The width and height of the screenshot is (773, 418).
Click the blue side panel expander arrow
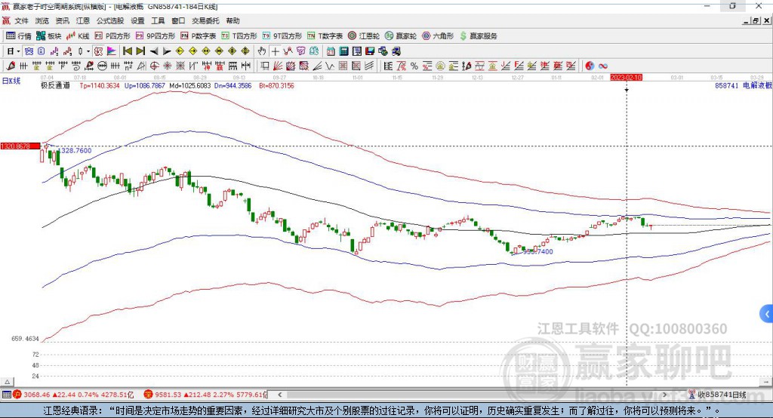(767, 314)
